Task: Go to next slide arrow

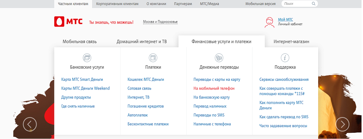Action: [x=343, y=125]
